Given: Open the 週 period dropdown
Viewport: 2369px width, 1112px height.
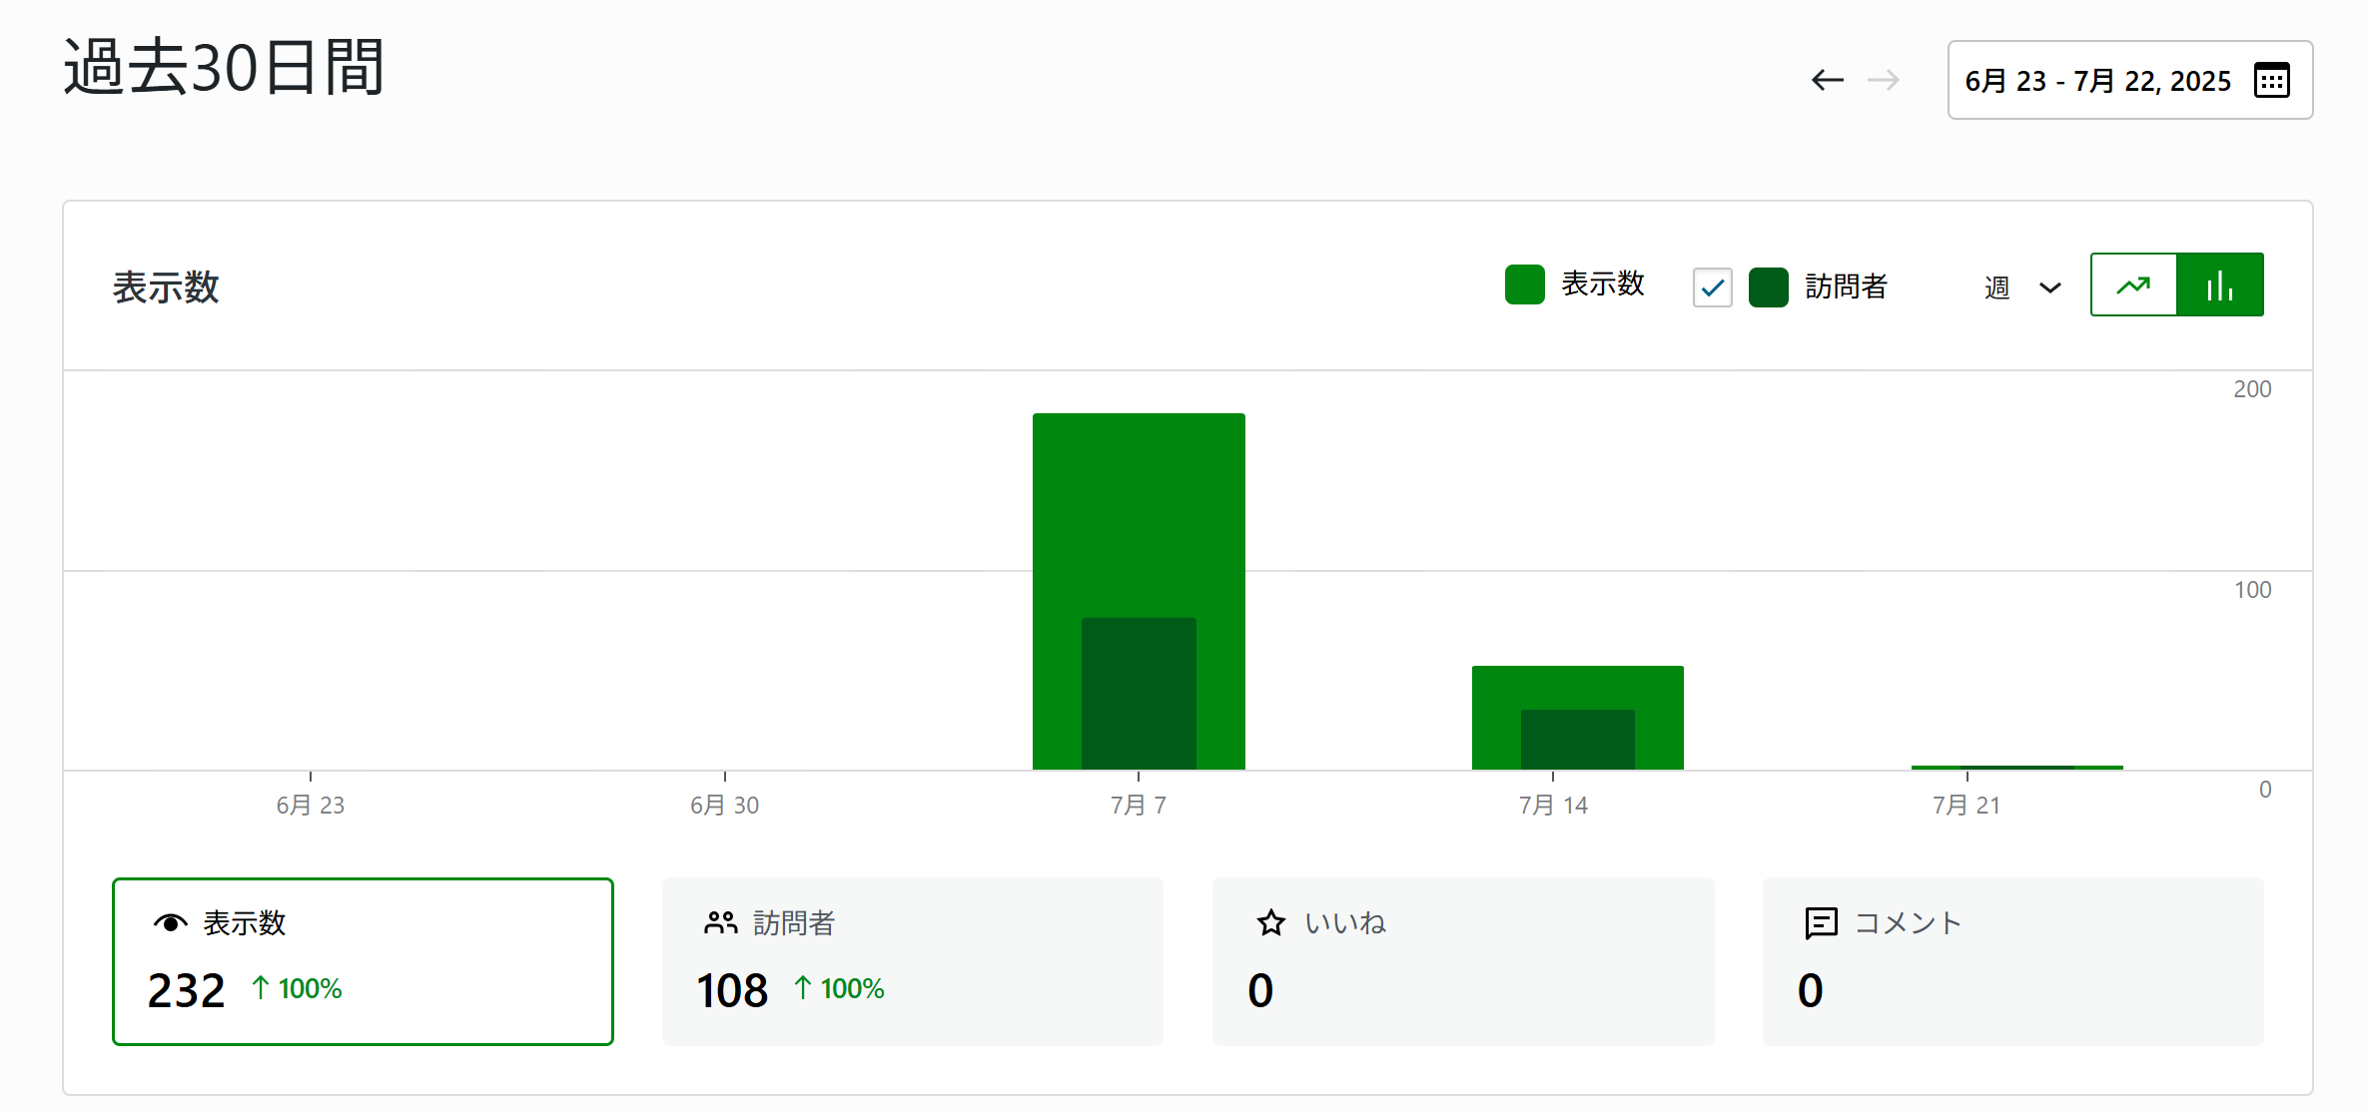Looking at the screenshot, I should [x=1997, y=288].
